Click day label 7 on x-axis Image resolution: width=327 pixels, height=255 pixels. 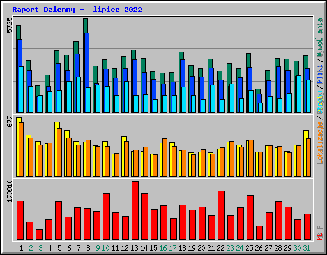coord(79,248)
